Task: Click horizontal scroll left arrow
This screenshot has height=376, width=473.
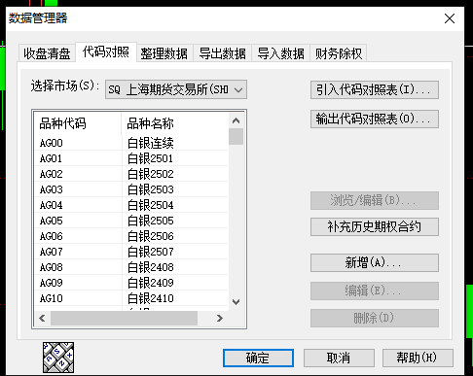Action: [42, 318]
